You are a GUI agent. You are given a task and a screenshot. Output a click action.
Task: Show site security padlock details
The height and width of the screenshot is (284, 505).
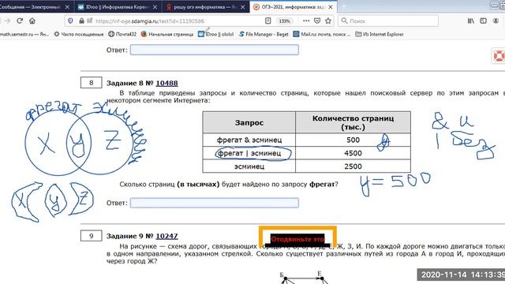pos(81,21)
